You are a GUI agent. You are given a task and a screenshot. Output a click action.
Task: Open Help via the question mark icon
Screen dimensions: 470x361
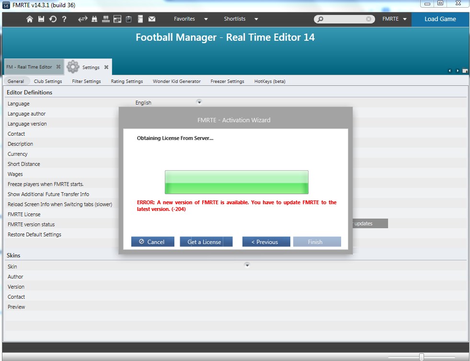64,19
